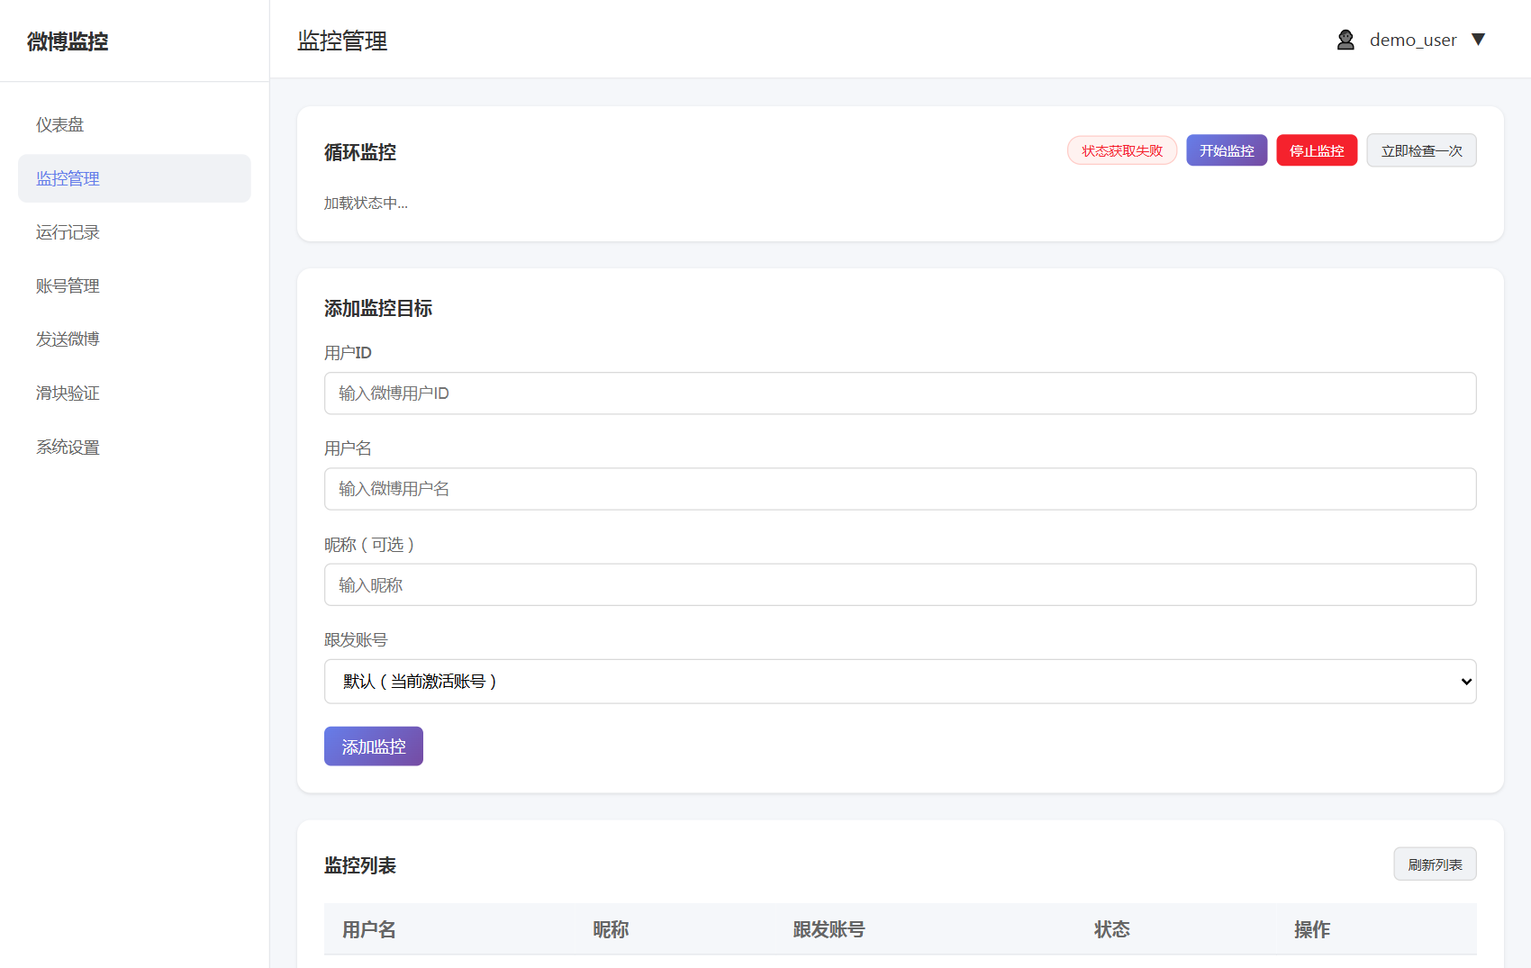
Task: Click 立即检查一次 button
Action: pos(1421,150)
